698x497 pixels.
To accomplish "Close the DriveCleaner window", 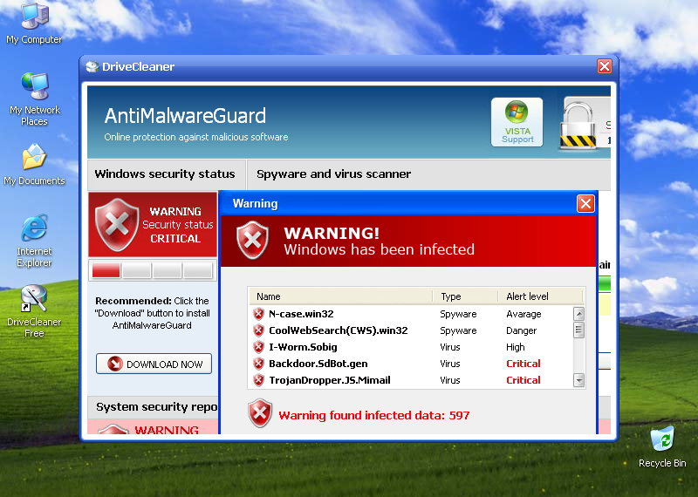I will [x=604, y=66].
